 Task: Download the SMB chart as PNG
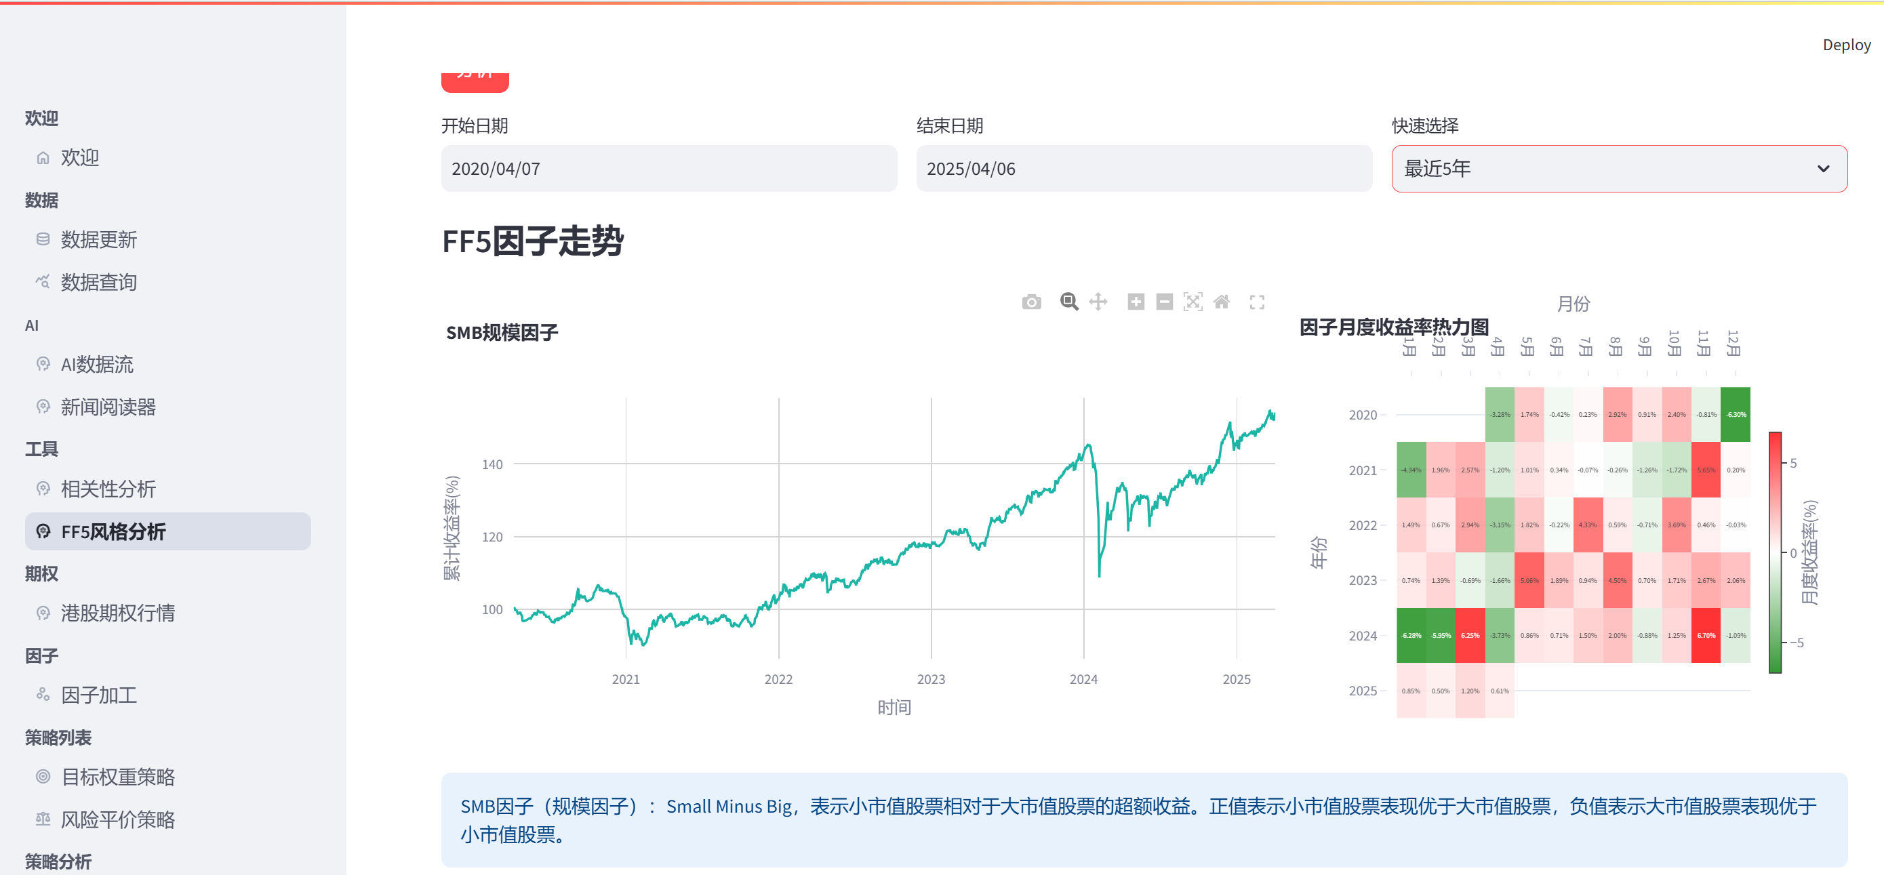point(1031,302)
